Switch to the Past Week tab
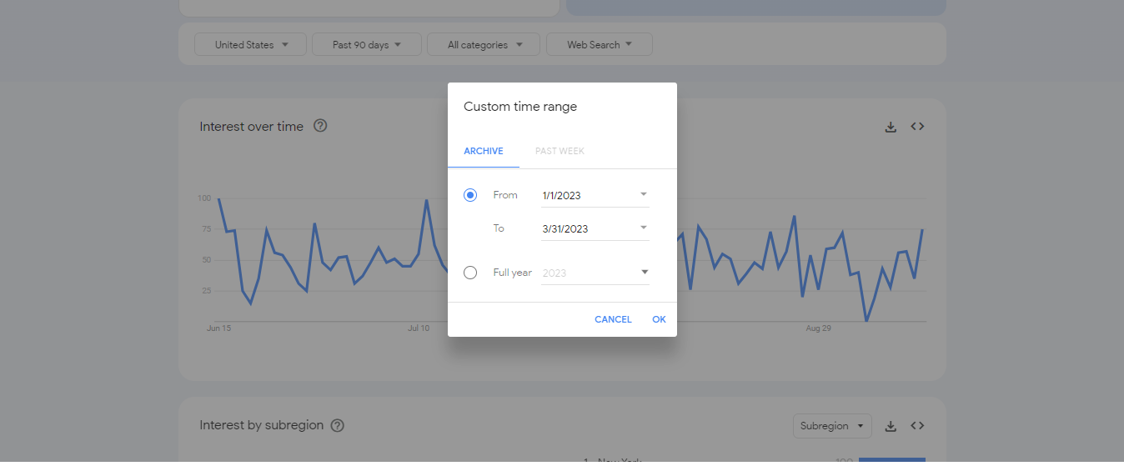The width and height of the screenshot is (1124, 476). coord(559,152)
